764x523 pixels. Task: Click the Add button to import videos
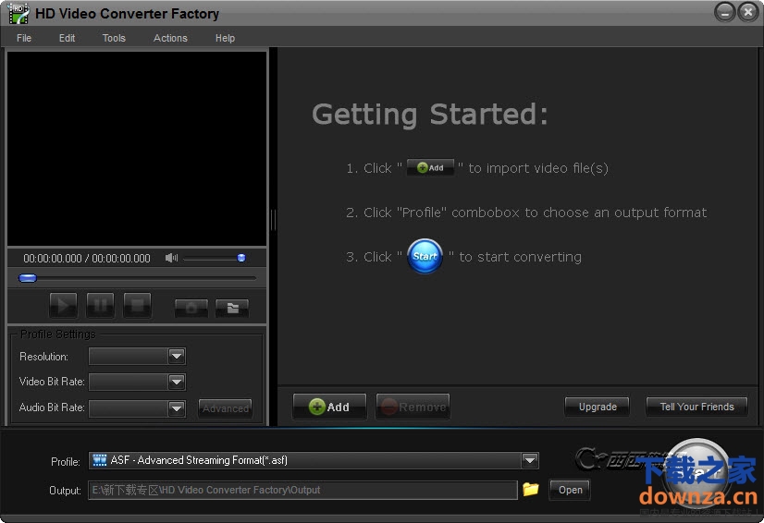(x=329, y=407)
